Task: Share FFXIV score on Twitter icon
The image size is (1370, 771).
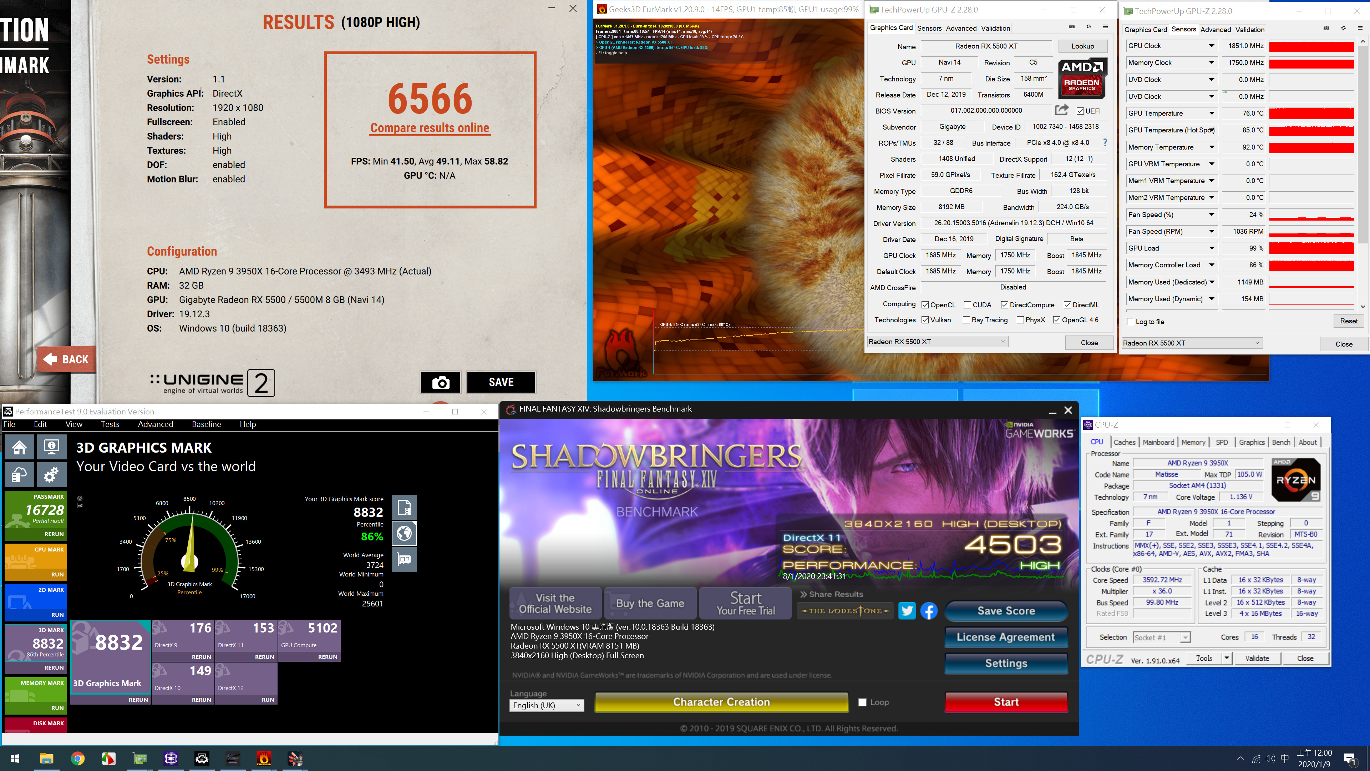Action: coord(907,610)
